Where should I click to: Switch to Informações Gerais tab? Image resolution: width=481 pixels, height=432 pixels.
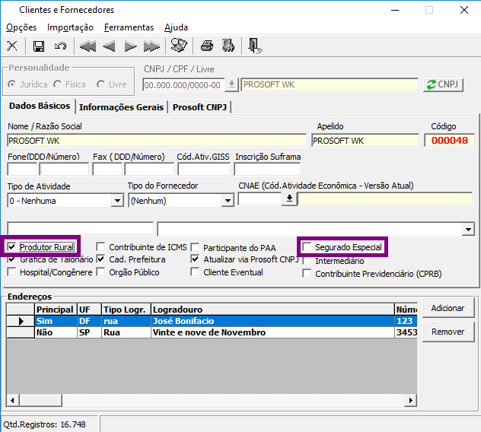click(121, 107)
